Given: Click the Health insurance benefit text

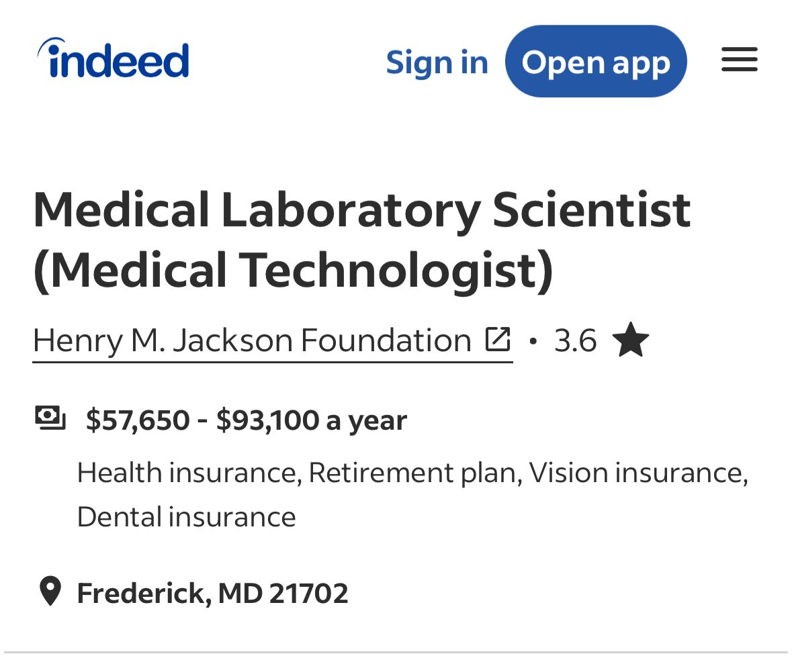Looking at the screenshot, I should click(187, 473).
